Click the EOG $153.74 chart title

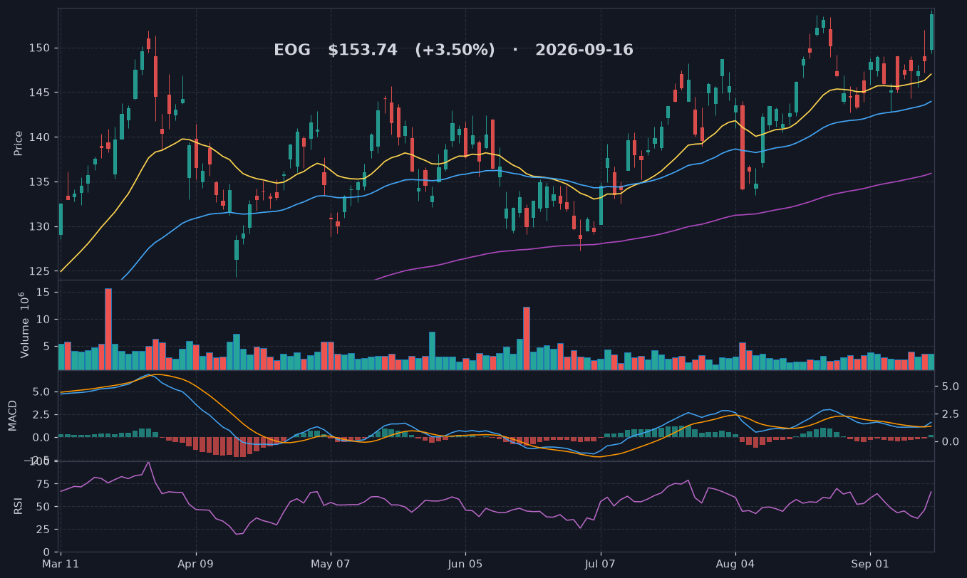click(453, 51)
